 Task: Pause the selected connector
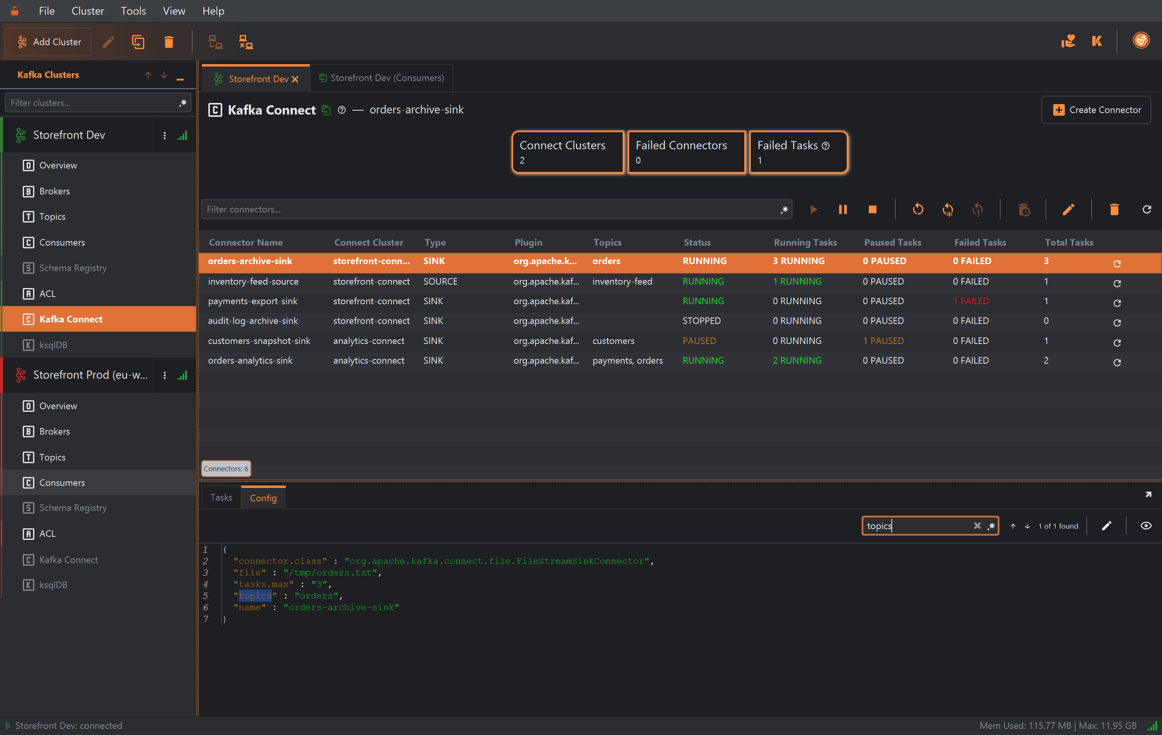coord(843,209)
